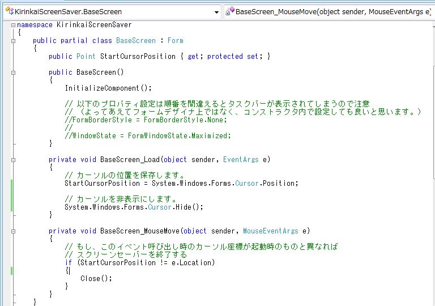The width and height of the screenshot is (435, 306).
Task: Click the method icon beside BaseScreen_MouseMove
Action: 230,11
